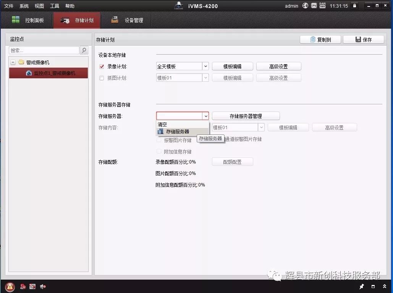Click the 配额配置 button

point(232,162)
